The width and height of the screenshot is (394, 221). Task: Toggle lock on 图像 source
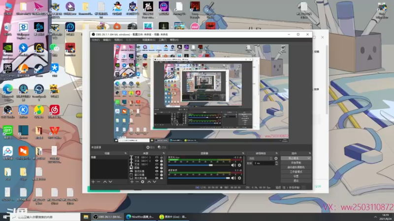click(162, 167)
